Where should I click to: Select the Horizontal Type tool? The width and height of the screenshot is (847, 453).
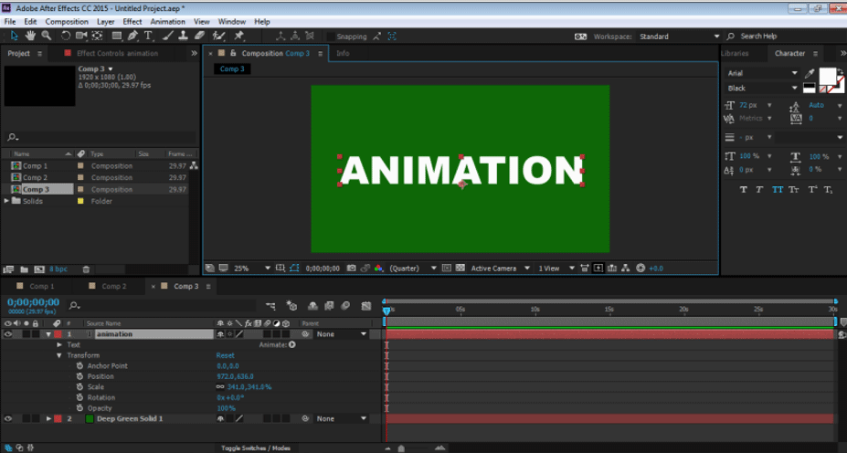[148, 36]
